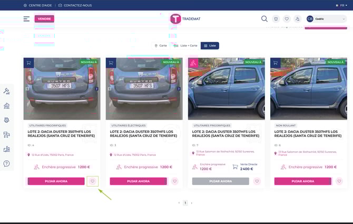
Task: Click PUJAR AHORA on second listing
Action: 136,181
